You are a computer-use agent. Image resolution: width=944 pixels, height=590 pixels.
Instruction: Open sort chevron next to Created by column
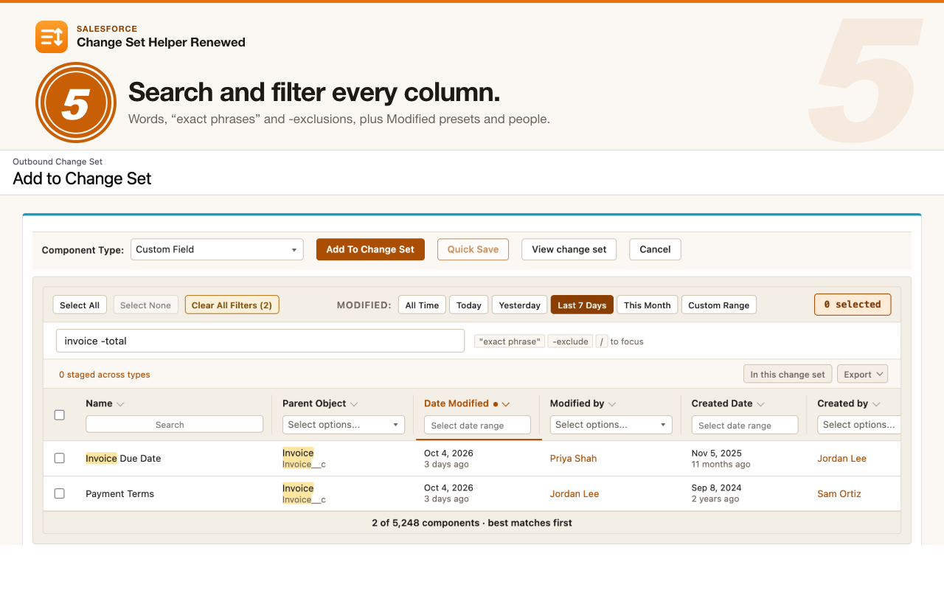pos(876,404)
